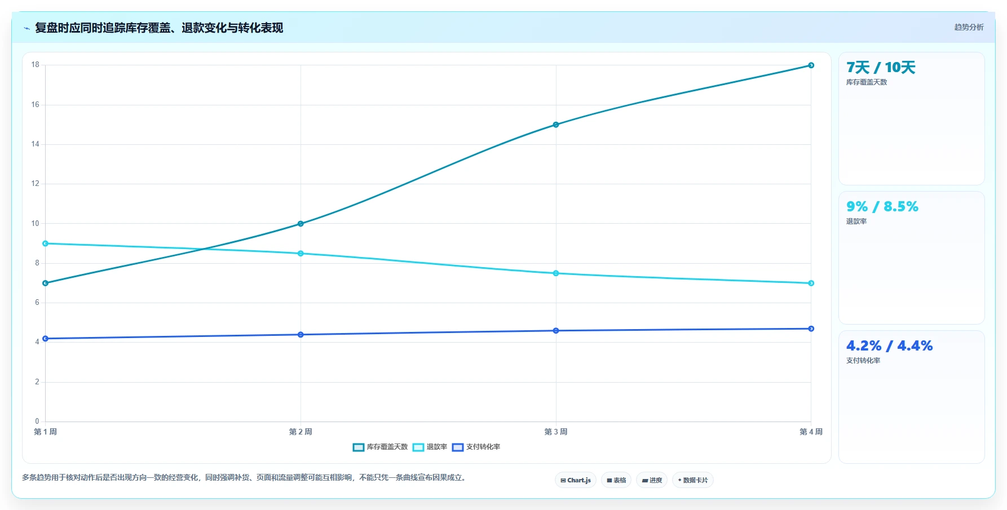This screenshot has width=1007, height=510.
Task: Click the footer note starting 多条趋势用于核对
Action: pos(245,477)
